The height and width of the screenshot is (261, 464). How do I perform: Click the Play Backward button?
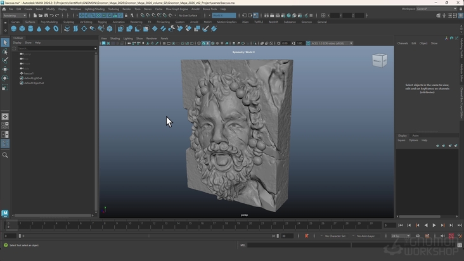click(x=426, y=226)
